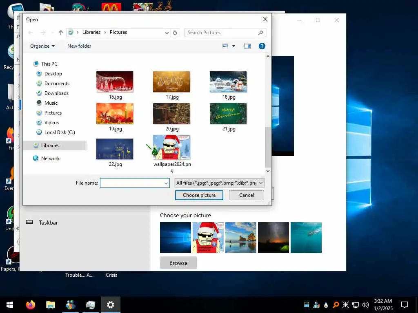Open Action Center notifications icon
Image resolution: width=418 pixels, height=313 pixels.
pos(405,305)
